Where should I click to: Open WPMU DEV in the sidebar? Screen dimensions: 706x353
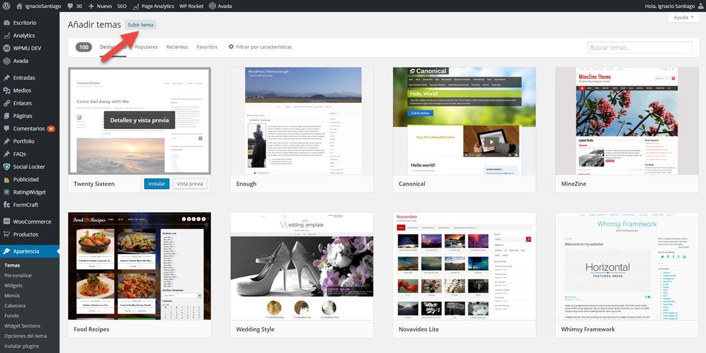click(x=26, y=48)
